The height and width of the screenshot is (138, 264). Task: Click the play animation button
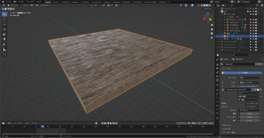tap(111, 123)
